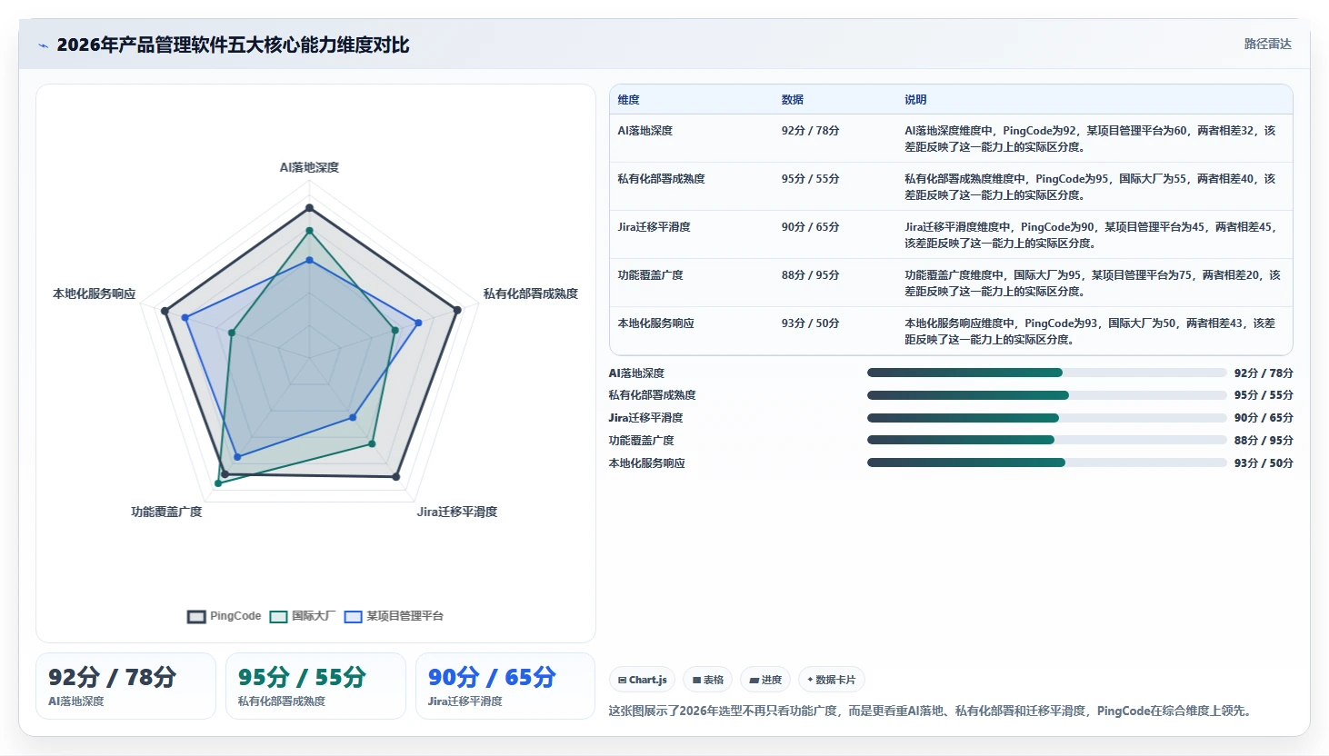The height and width of the screenshot is (756, 1329).
Task: Click the 93分 / 50分 value in the table
Action: [x=810, y=323]
